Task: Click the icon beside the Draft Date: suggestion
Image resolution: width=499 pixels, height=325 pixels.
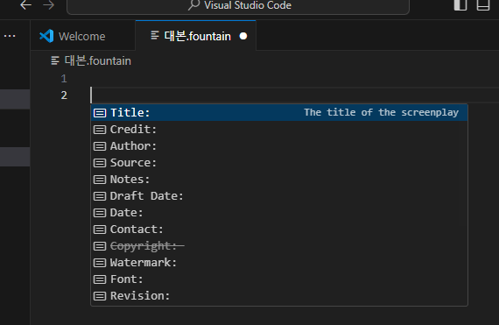Action: click(x=100, y=196)
